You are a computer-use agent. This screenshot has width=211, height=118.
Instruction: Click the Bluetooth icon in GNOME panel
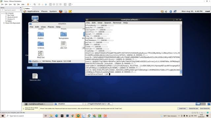(x=171, y=11)
